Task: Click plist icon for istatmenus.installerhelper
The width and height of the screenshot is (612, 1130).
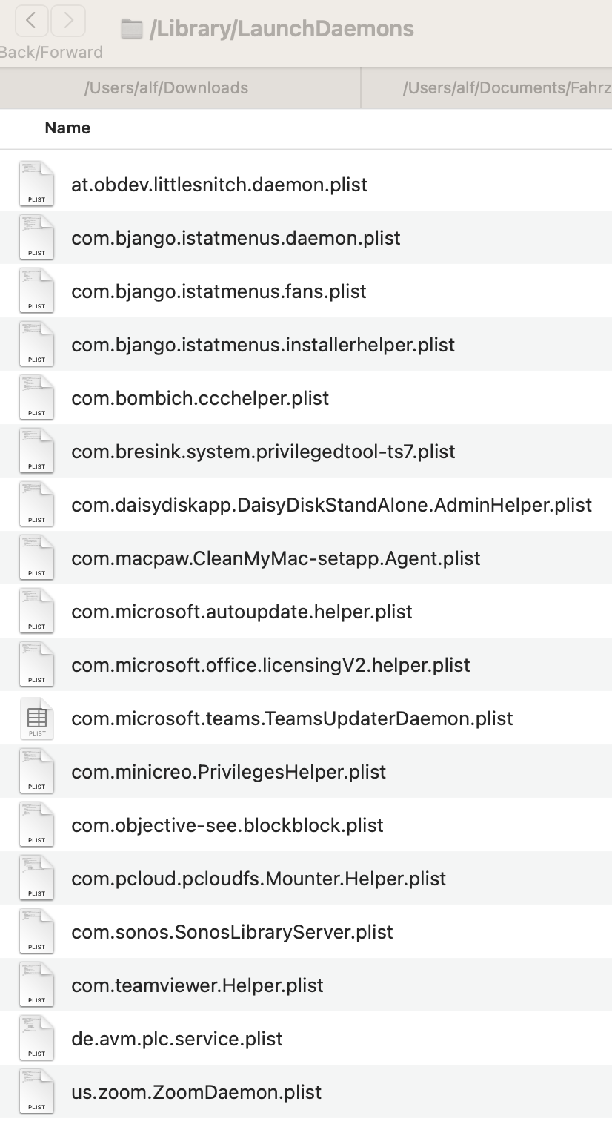Action: point(36,344)
